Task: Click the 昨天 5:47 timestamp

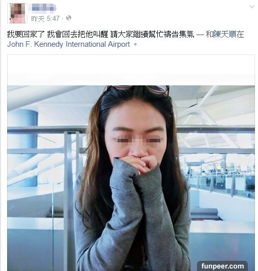Action: coord(45,18)
